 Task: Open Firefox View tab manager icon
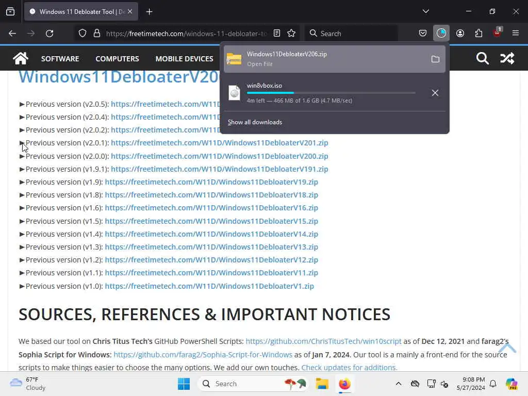10,12
